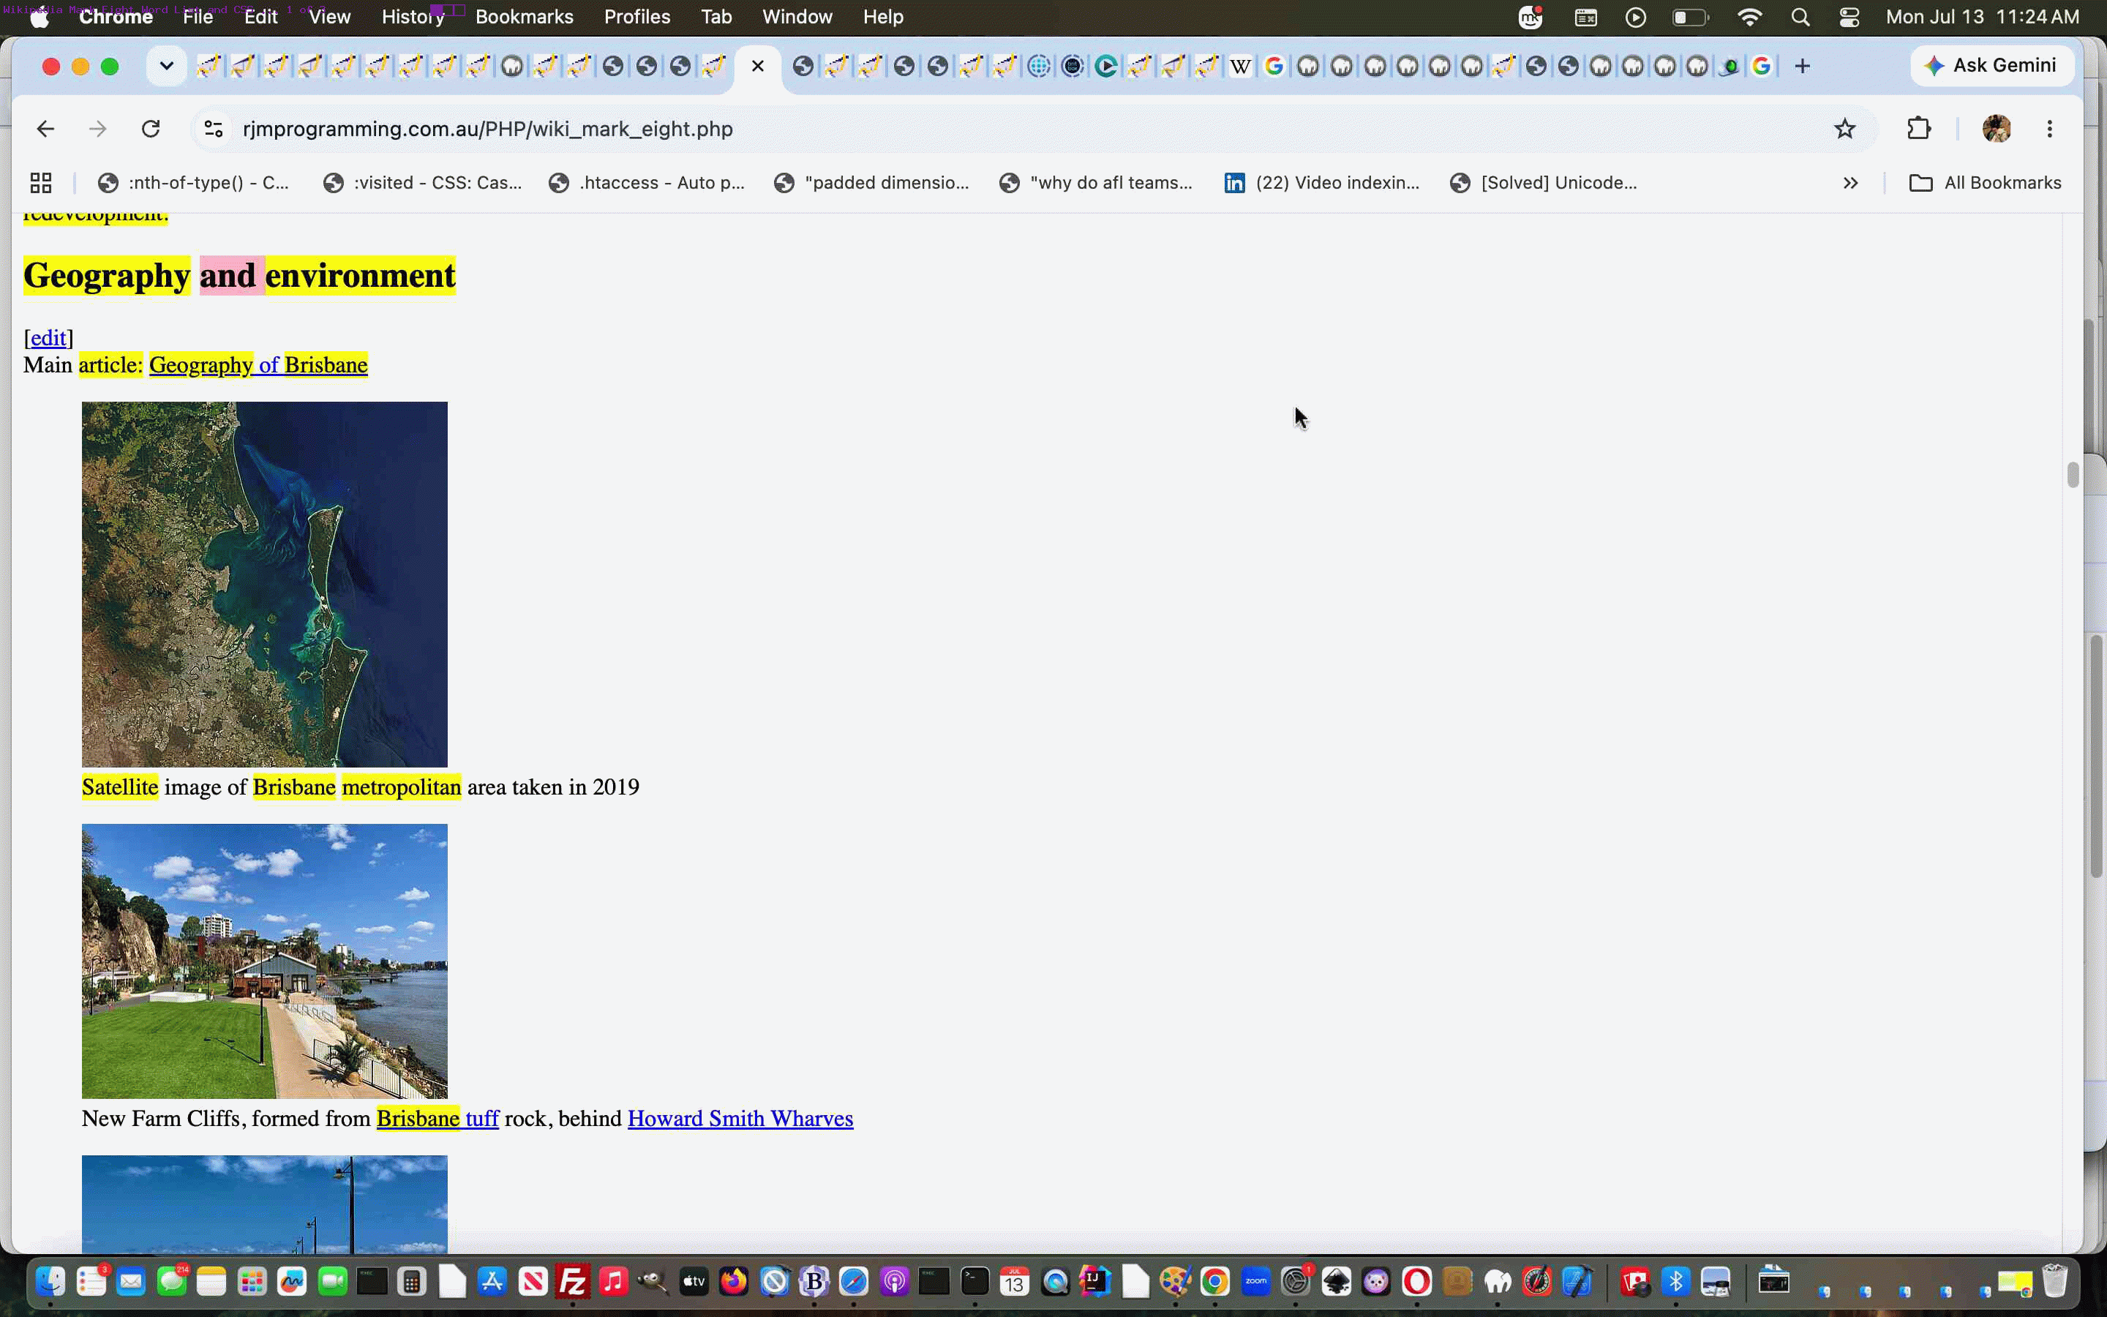The height and width of the screenshot is (1317, 2107).
Task: Click the Geography and environment heading
Action: [x=239, y=275]
